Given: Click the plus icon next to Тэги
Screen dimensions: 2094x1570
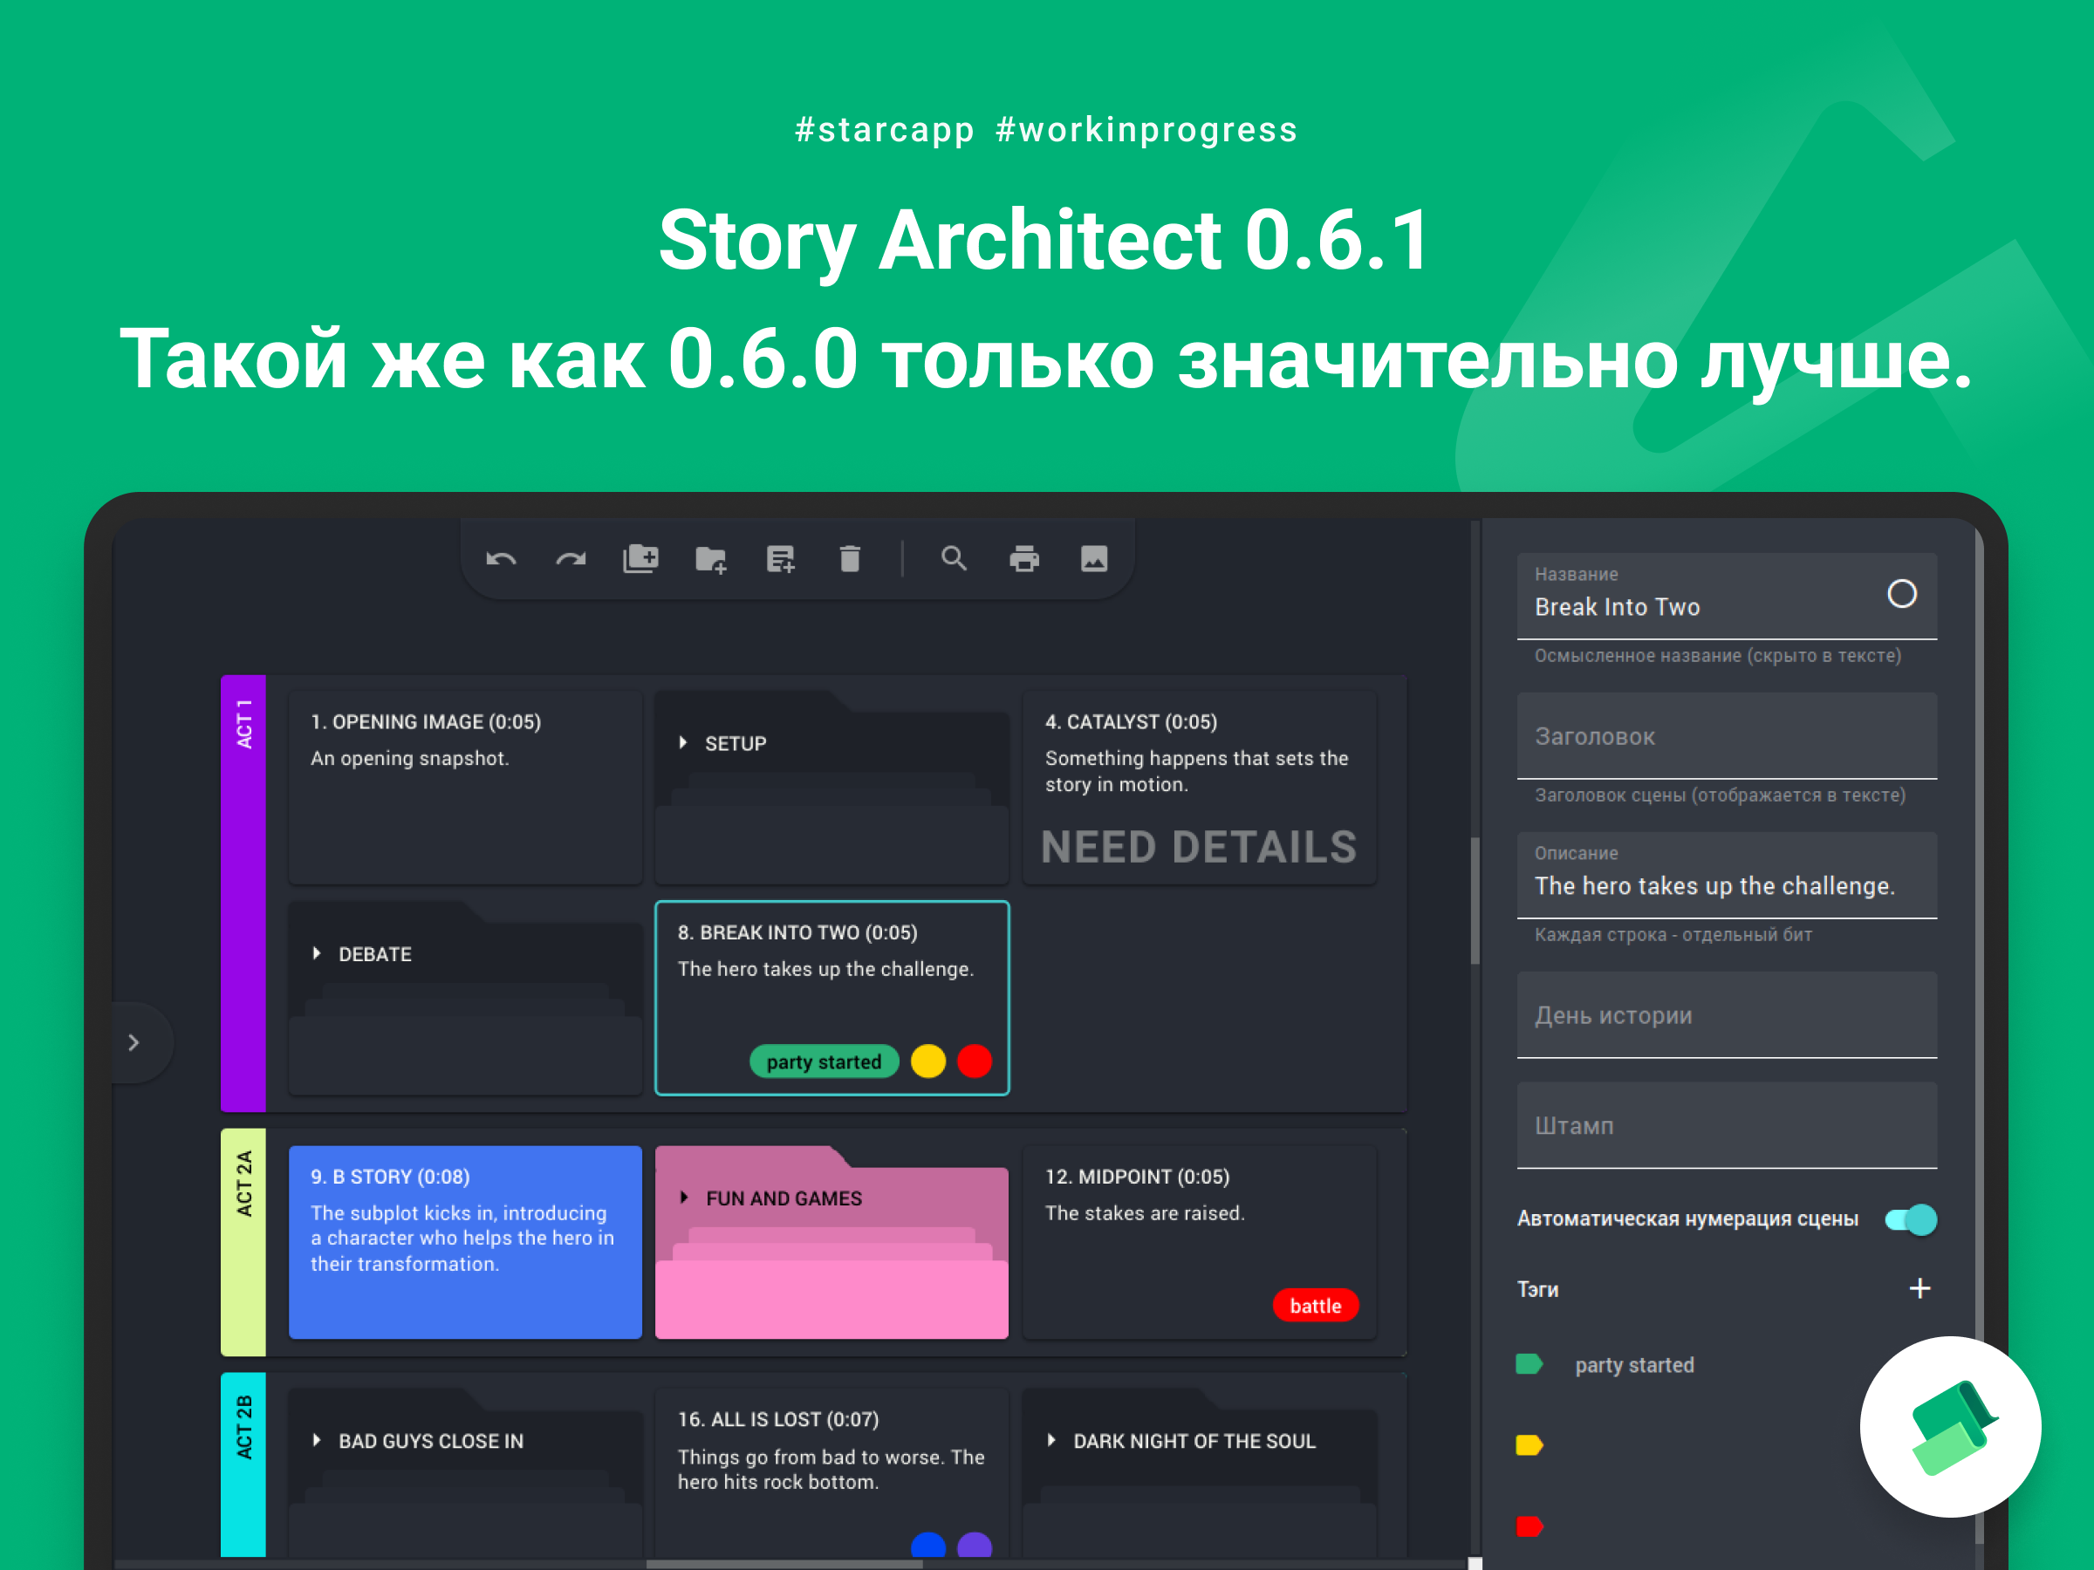Looking at the screenshot, I should tap(1920, 1288).
